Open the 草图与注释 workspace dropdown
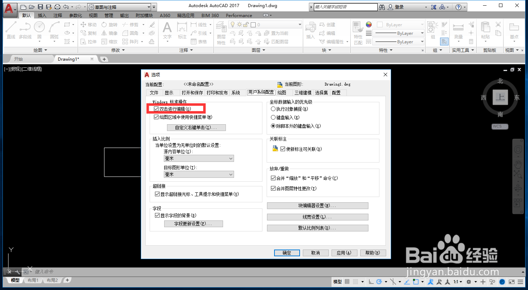Screen dimensions: 528x290 pyautogui.click(x=119, y=7)
